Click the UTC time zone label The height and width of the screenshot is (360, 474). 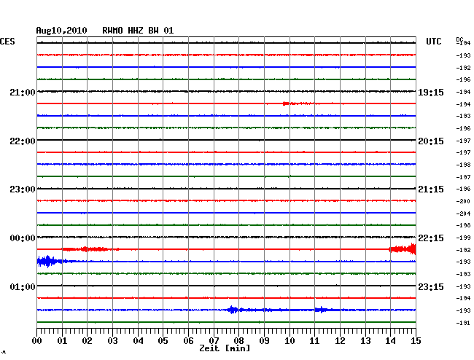tap(433, 42)
